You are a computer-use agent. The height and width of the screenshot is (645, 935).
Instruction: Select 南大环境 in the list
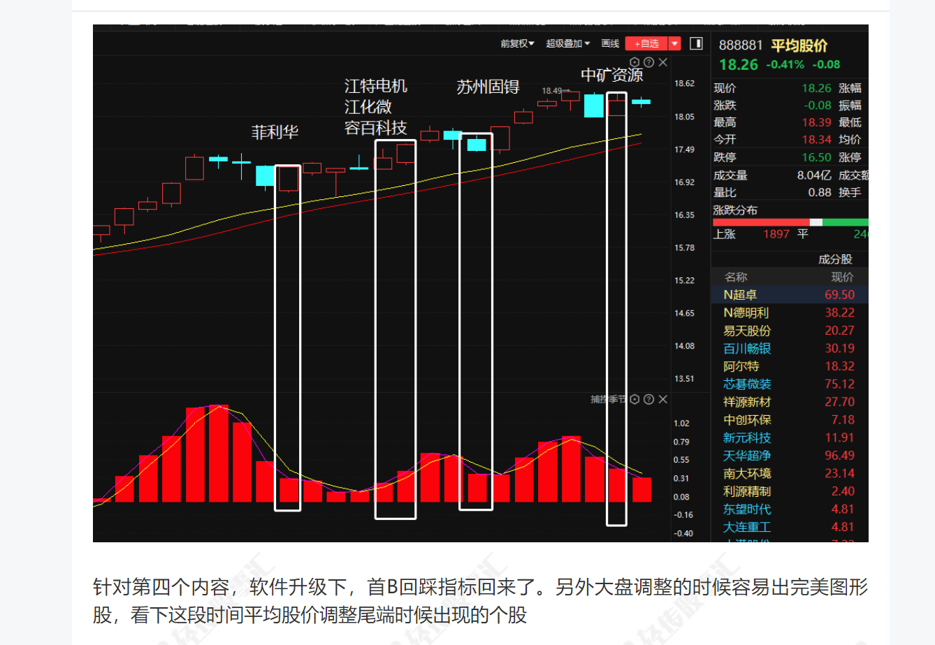[790, 473]
